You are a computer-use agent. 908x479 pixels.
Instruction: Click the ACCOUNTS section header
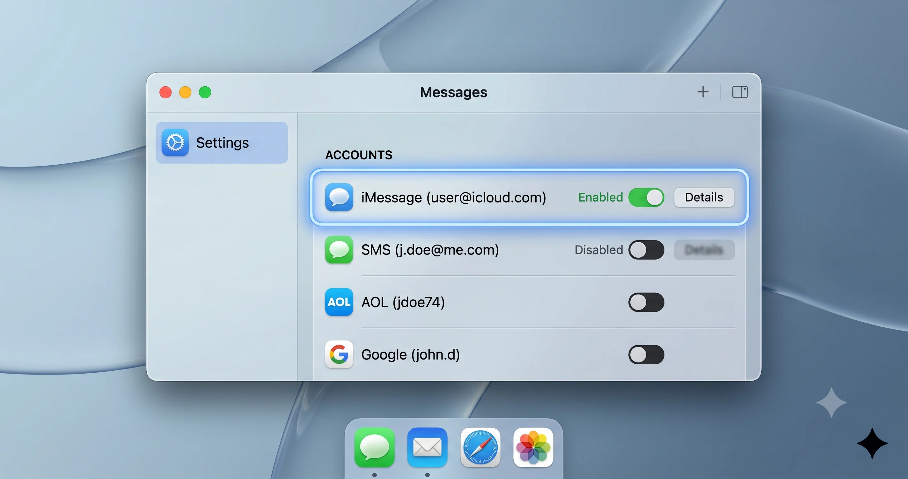[x=359, y=155]
